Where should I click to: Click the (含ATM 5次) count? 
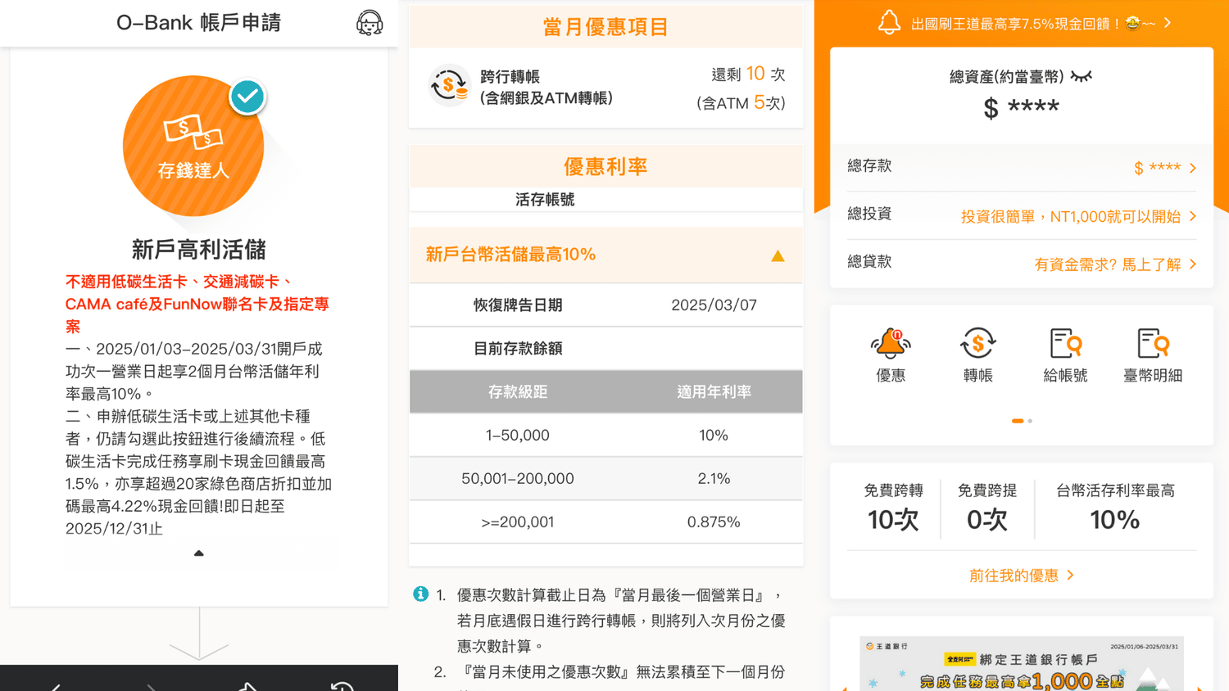pos(741,103)
